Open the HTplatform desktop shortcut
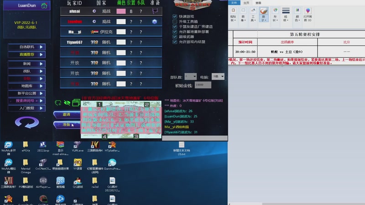The height and width of the screenshot is (205, 365). point(112,147)
